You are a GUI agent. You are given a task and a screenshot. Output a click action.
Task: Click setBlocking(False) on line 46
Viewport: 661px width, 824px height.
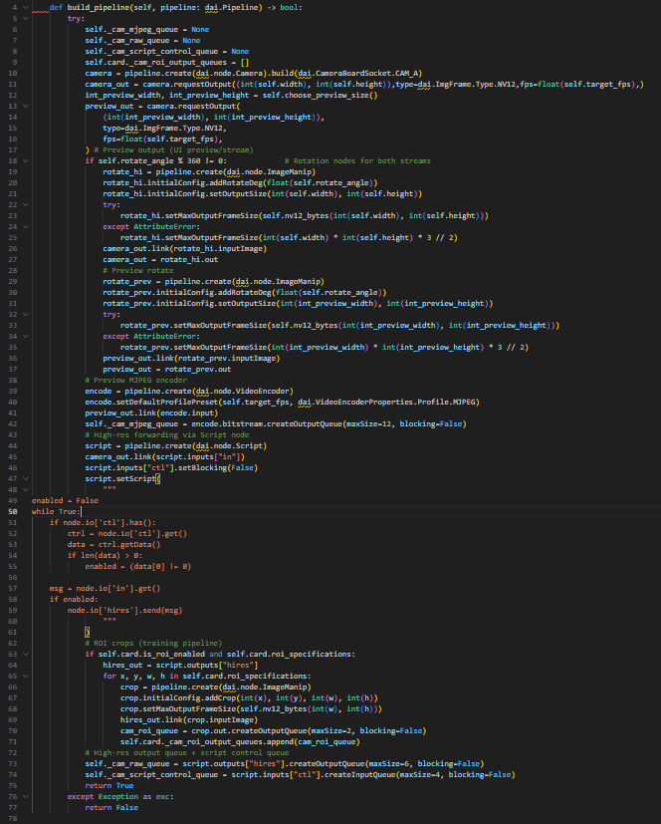coord(216,467)
